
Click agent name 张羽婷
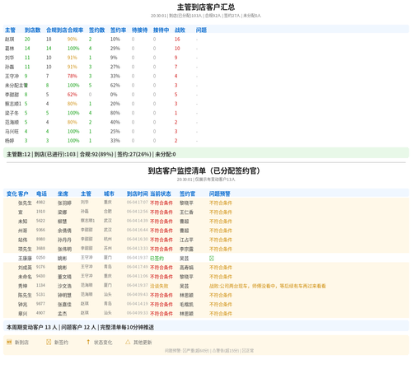coord(64,203)
